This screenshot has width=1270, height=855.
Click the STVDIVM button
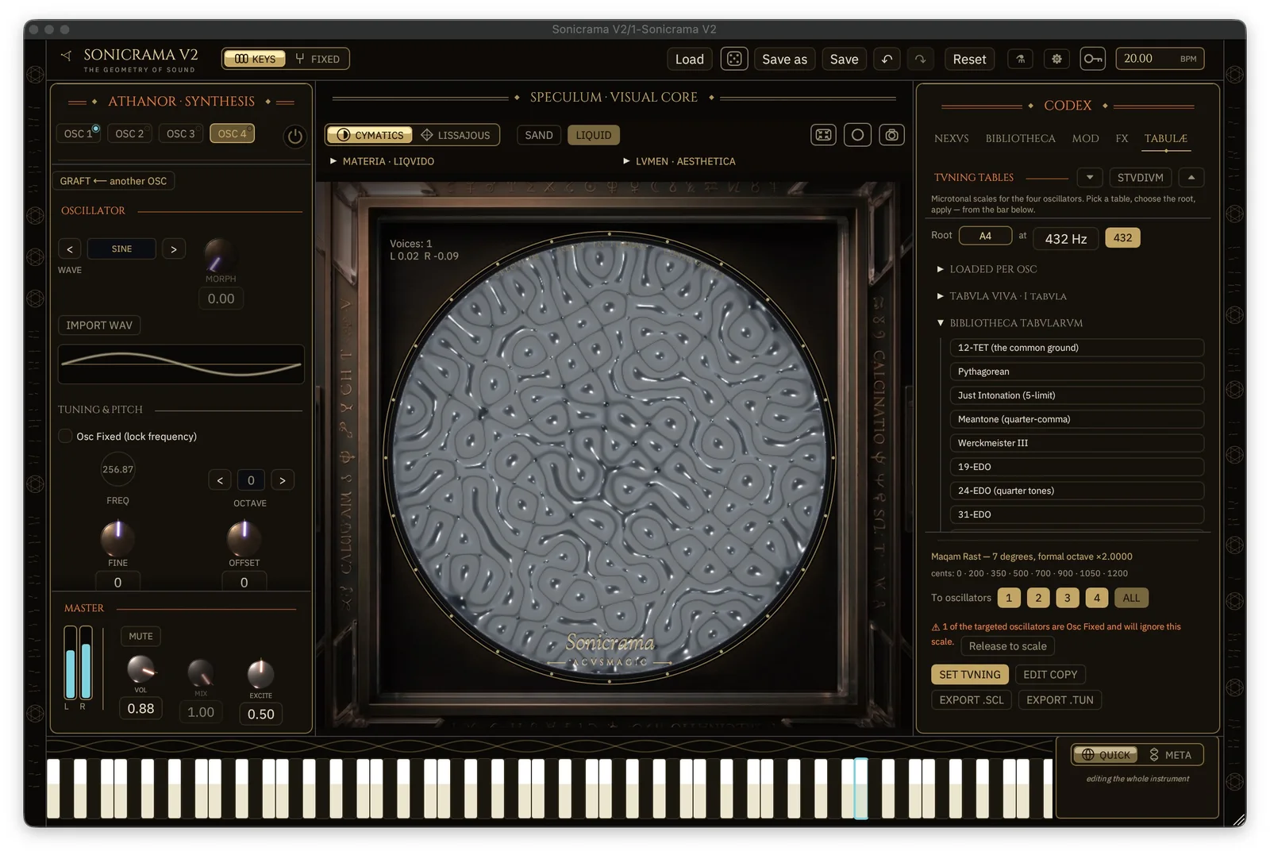[1140, 177]
